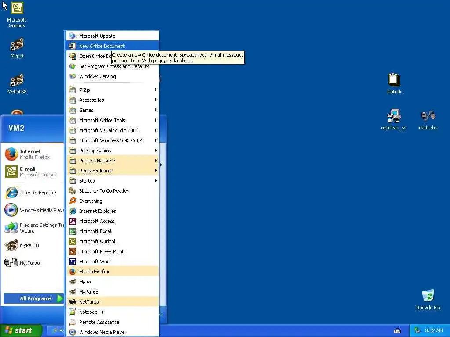Expand the Startup folder submenu

[112, 181]
